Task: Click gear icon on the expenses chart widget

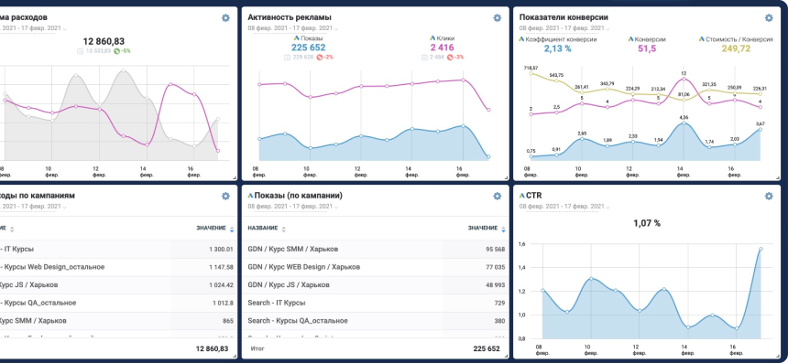Action: tap(225, 18)
